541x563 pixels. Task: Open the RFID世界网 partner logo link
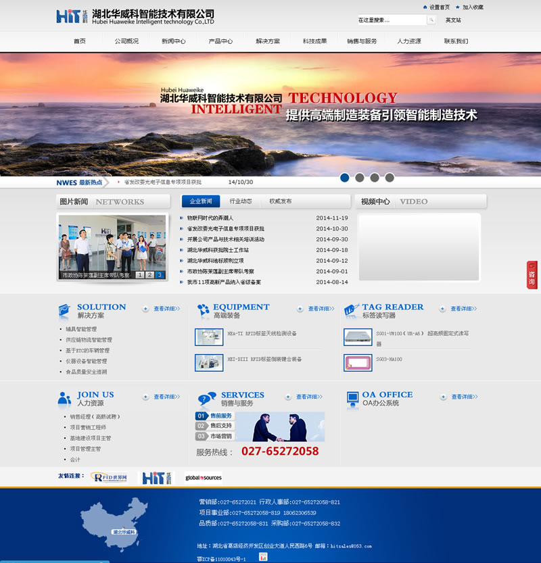point(110,477)
